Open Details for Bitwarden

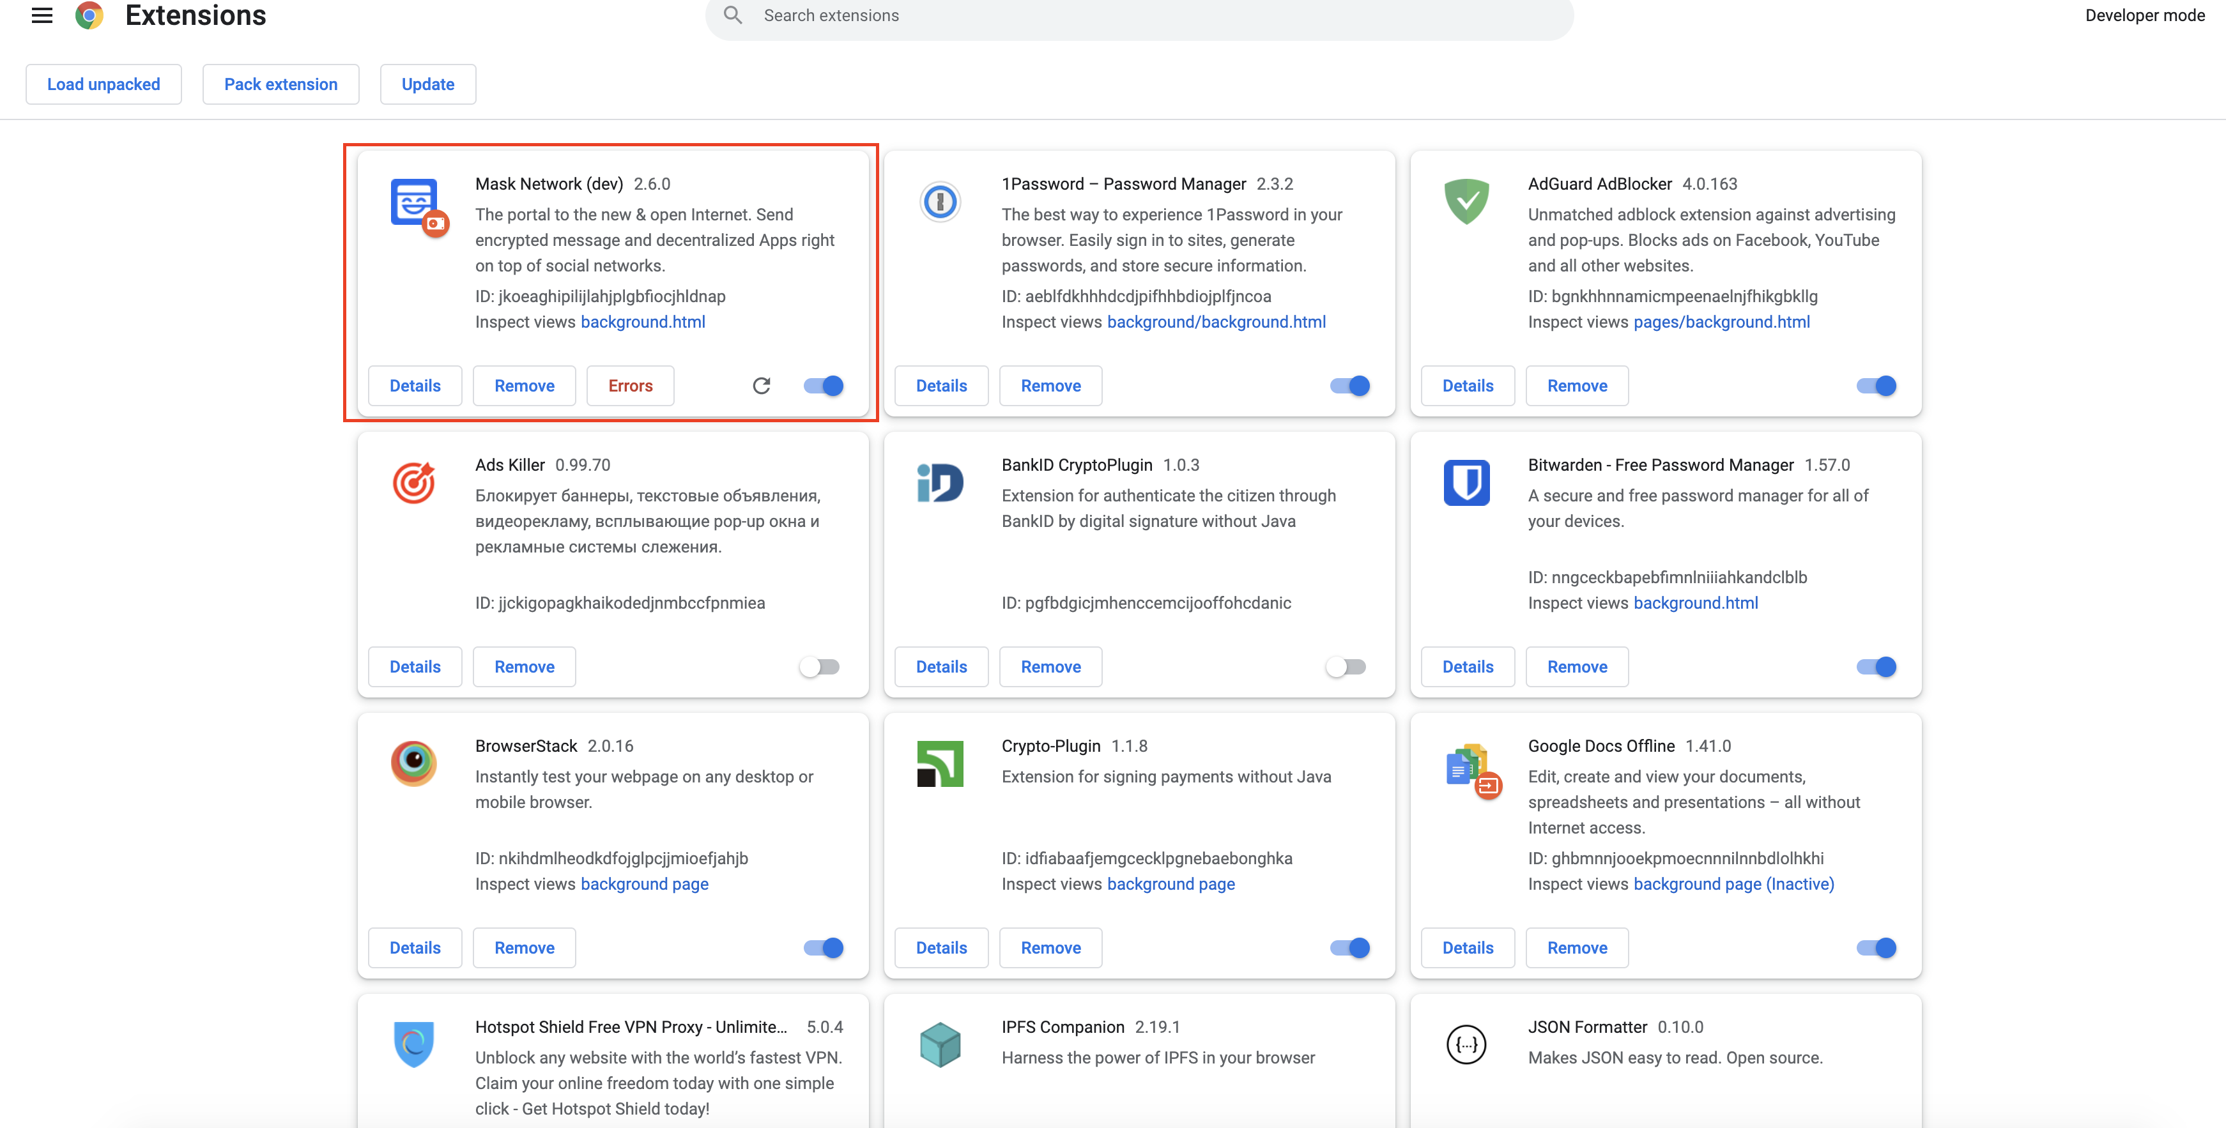pos(1468,666)
